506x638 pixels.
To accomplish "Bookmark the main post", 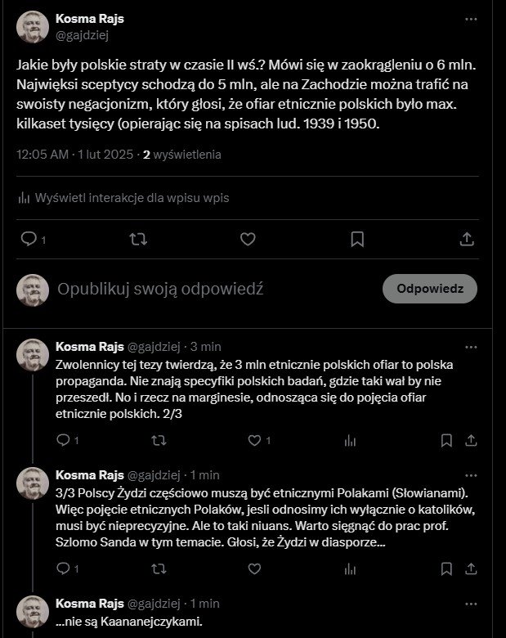I will point(357,239).
